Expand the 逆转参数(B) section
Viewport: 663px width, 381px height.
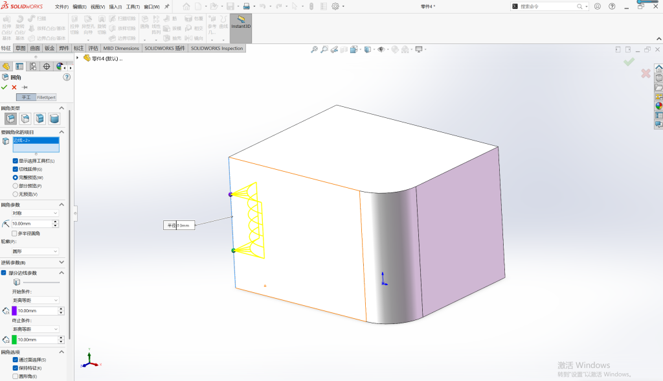(62, 262)
